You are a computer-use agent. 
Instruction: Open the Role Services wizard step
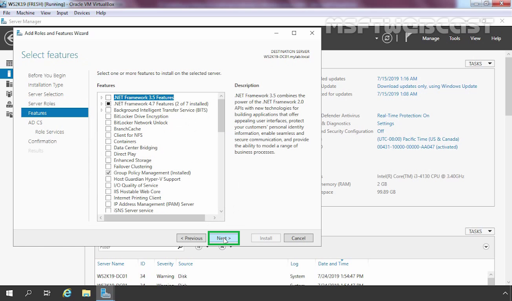pyautogui.click(x=49, y=132)
